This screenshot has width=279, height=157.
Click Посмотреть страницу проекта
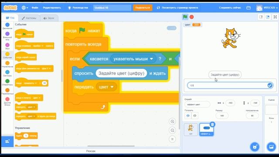(177, 8)
